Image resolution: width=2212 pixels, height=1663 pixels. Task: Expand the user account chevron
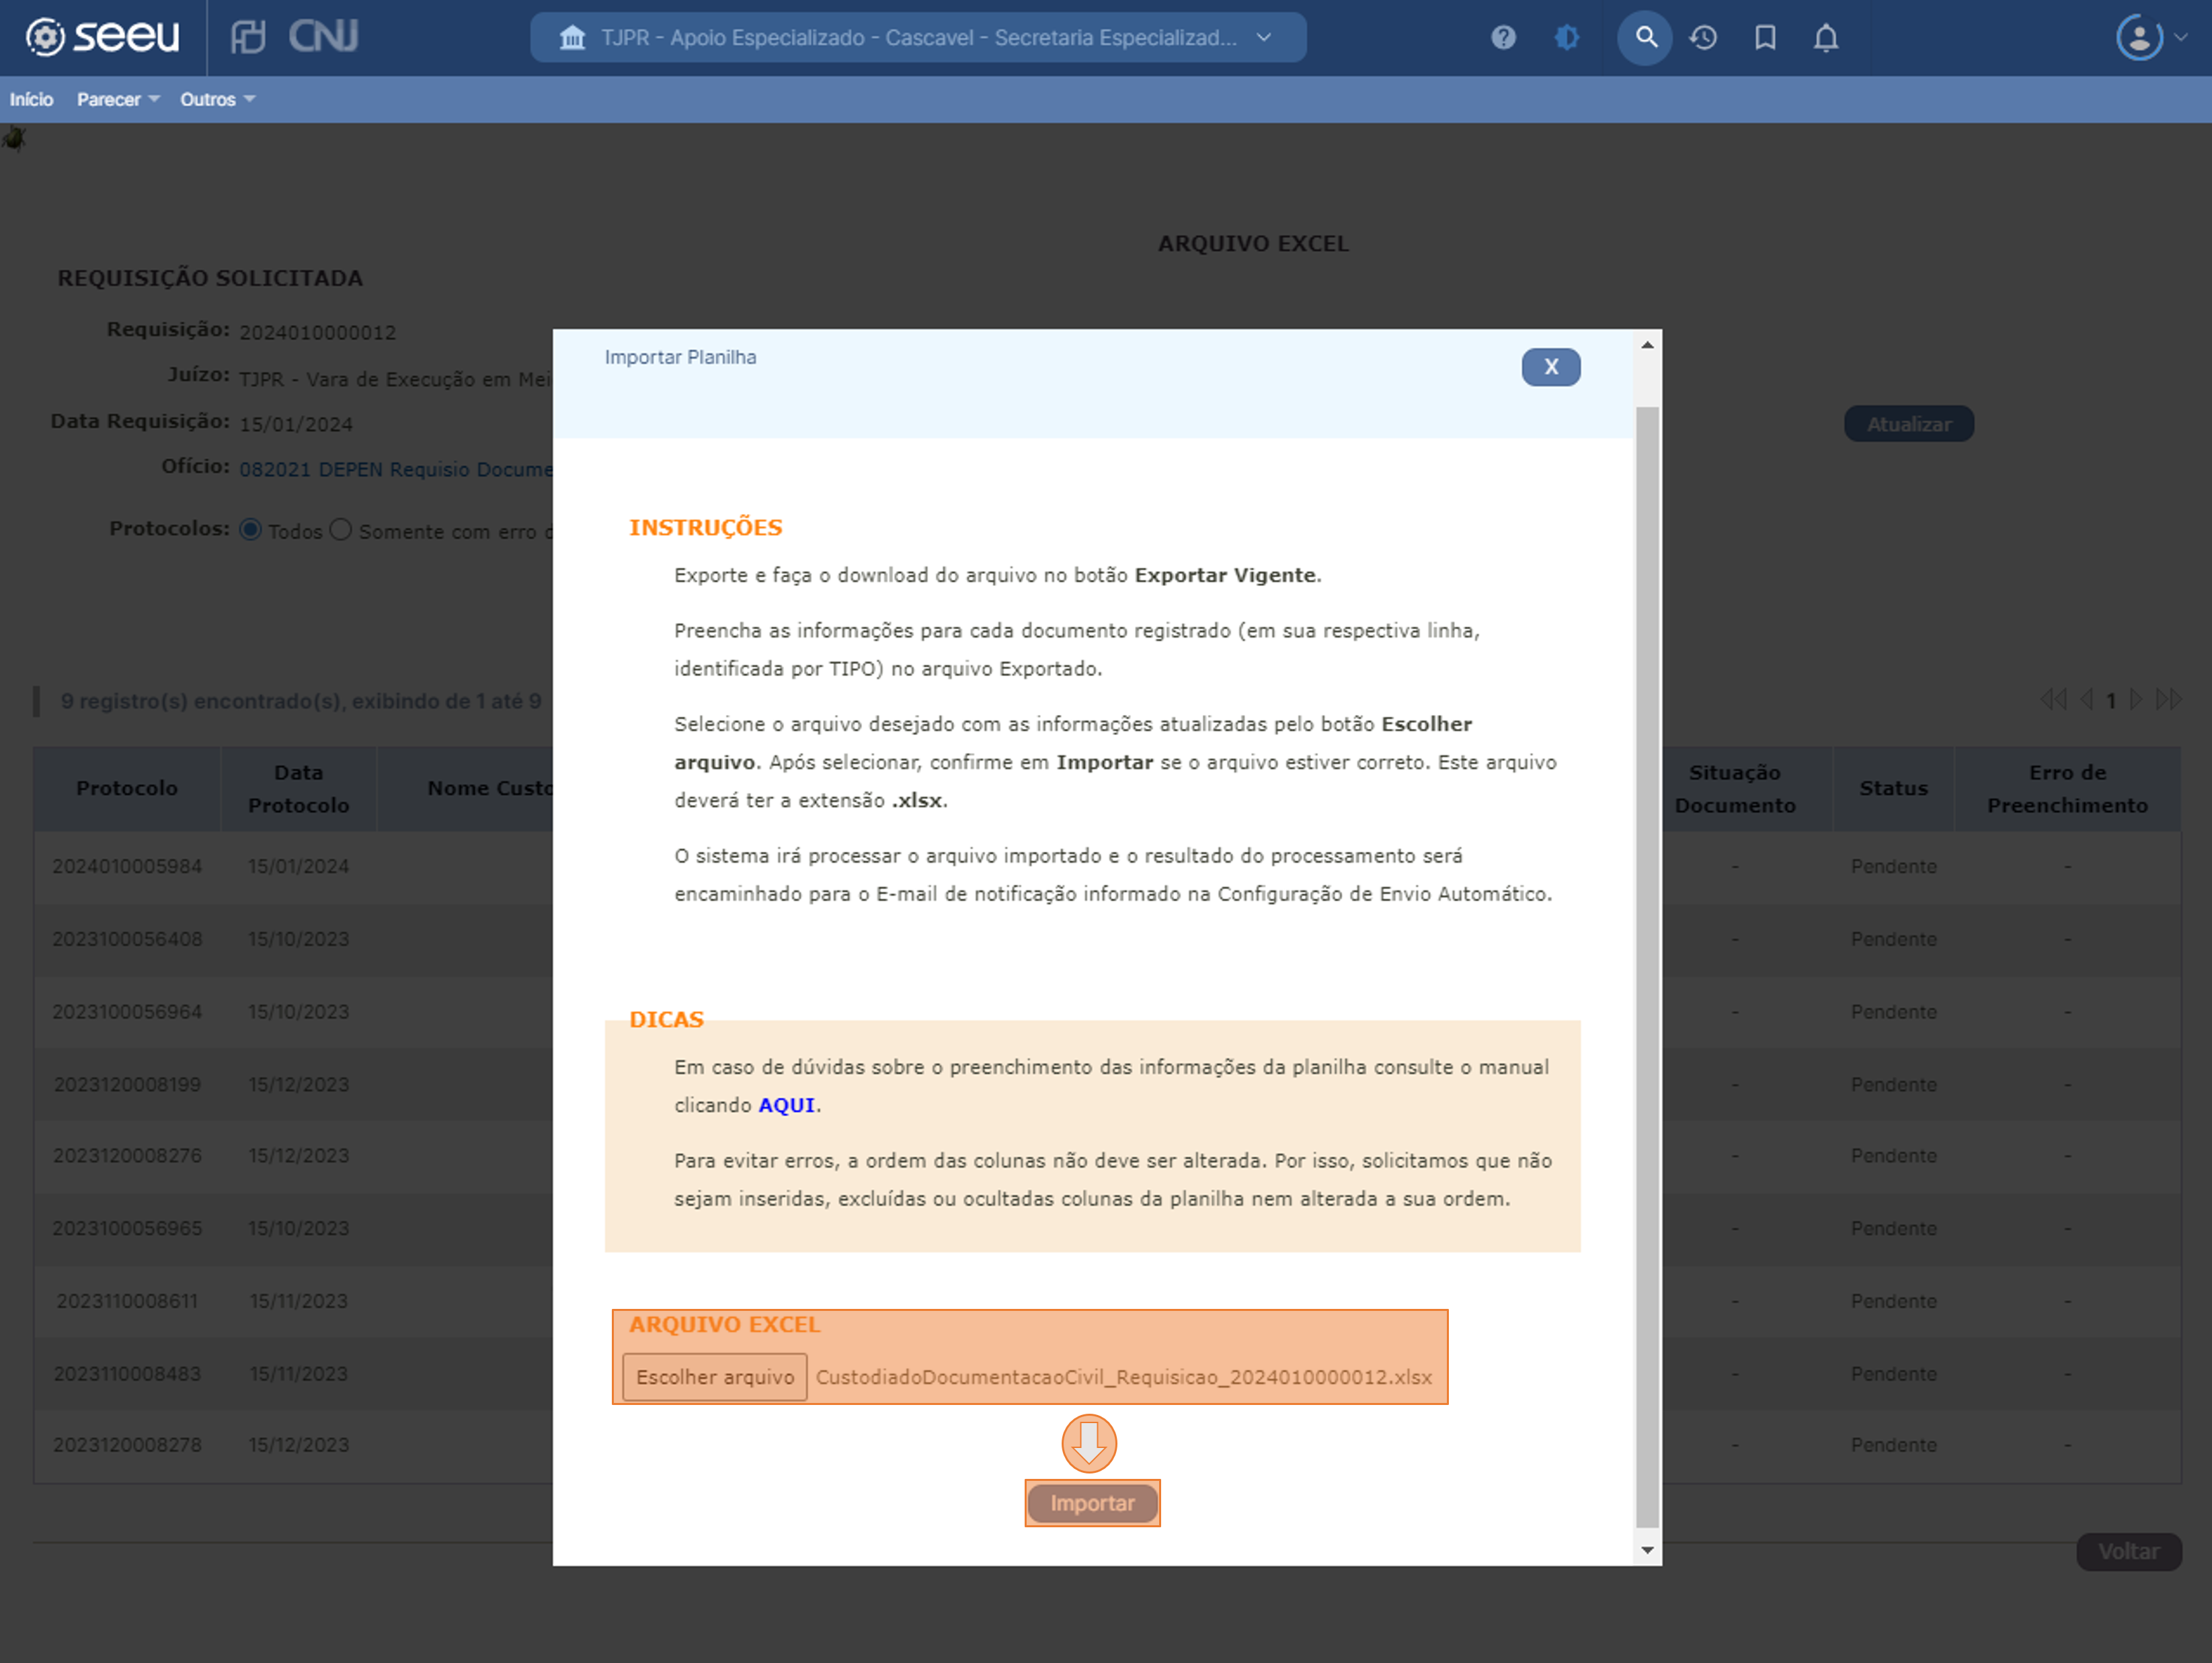[2182, 38]
